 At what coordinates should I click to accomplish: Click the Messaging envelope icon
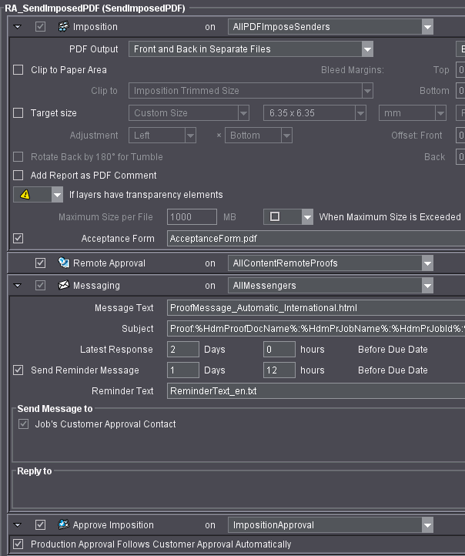63,286
